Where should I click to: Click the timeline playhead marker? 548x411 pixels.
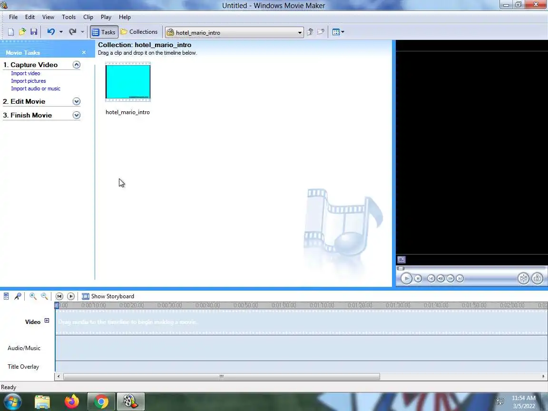[57, 305]
